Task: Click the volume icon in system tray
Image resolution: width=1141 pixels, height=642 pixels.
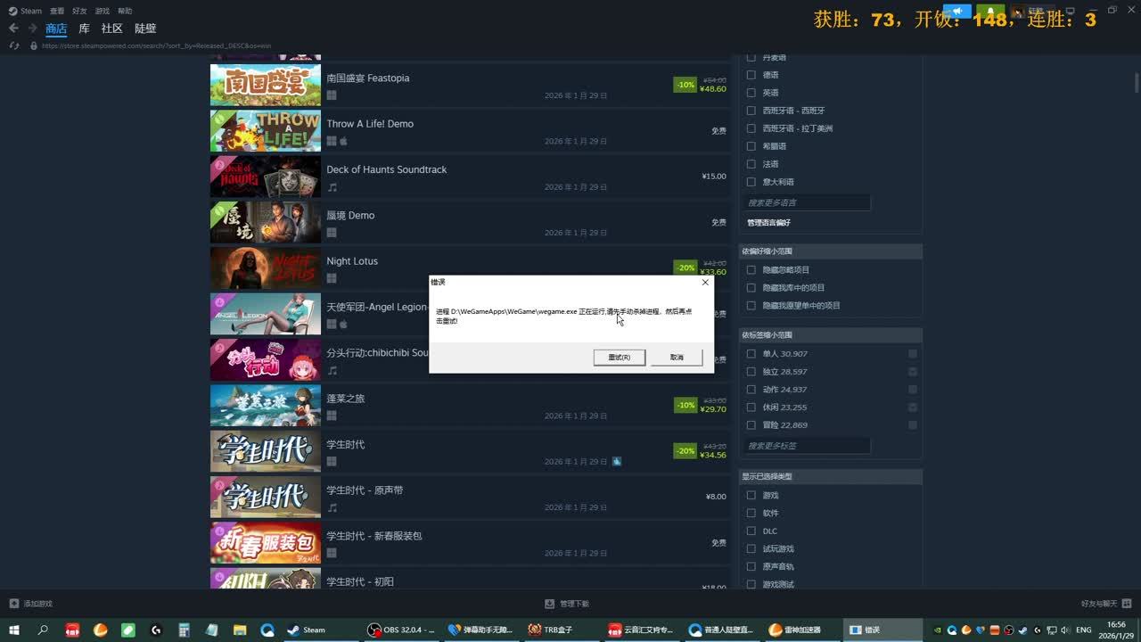Action: pos(1064,630)
